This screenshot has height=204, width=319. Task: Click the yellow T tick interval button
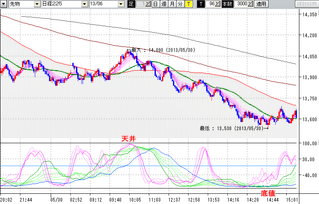188,4
